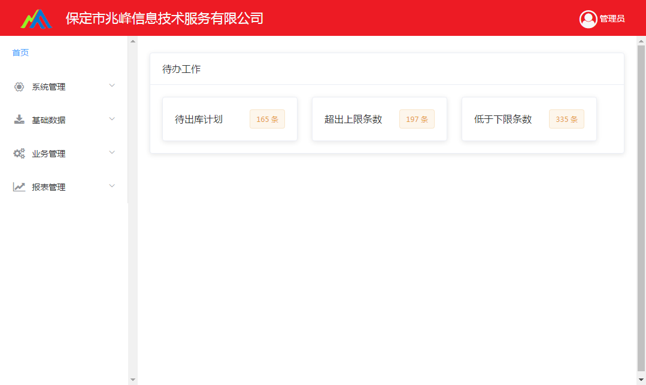Expand the 业务管理 chevron arrow
Image resolution: width=646 pixels, height=385 pixels.
pyautogui.click(x=112, y=153)
